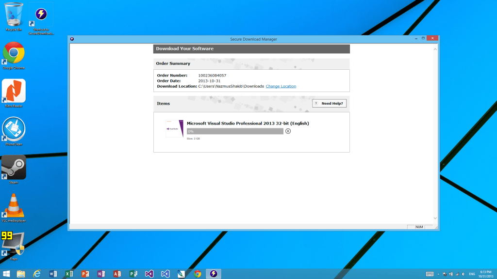Click the Items heading
Image resolution: width=497 pixels, height=279 pixels.
pos(163,104)
